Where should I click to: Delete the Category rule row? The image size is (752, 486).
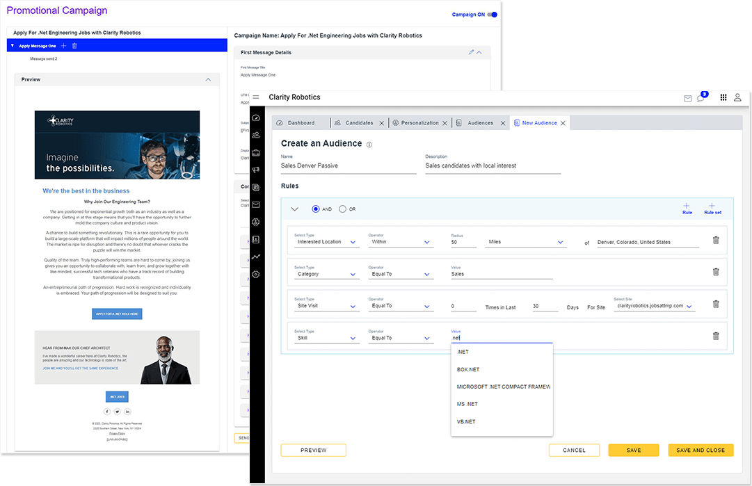(716, 272)
